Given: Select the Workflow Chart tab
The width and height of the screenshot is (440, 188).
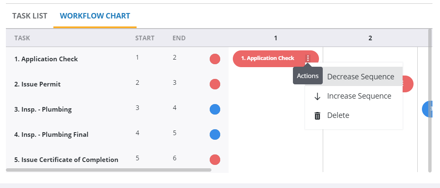Looking at the screenshot, I should coord(95,16).
